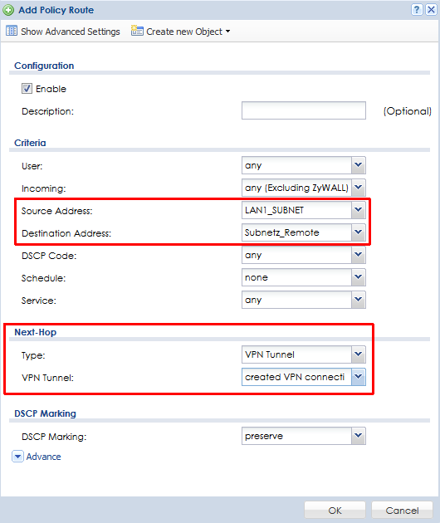The height and width of the screenshot is (523, 440).
Task: Click the Cancel button
Action: click(402, 511)
